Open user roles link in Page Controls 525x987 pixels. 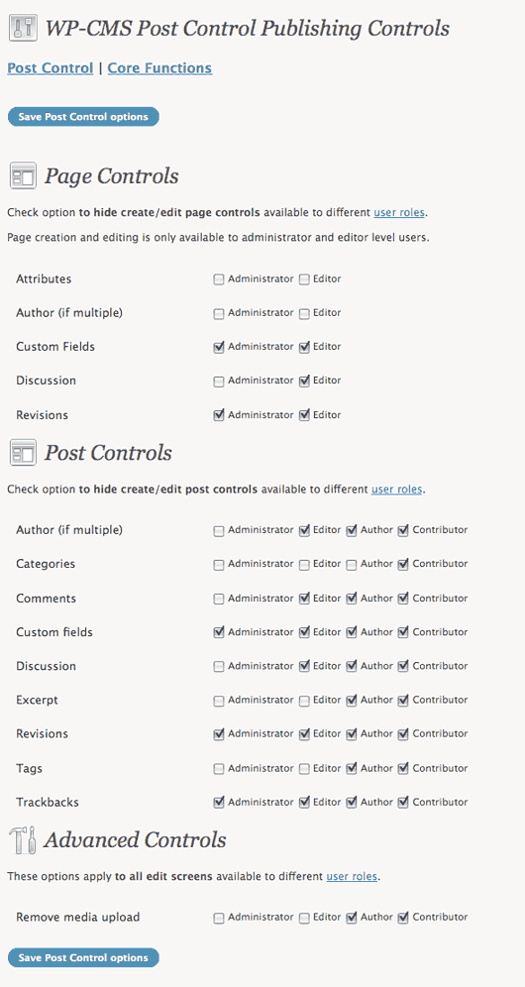(400, 213)
